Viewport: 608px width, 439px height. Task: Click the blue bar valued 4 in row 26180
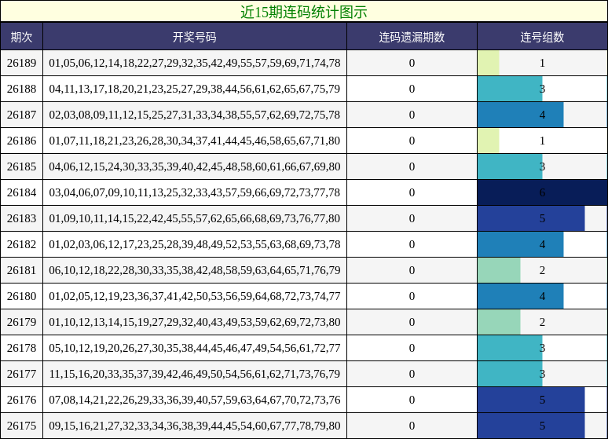pos(520,296)
